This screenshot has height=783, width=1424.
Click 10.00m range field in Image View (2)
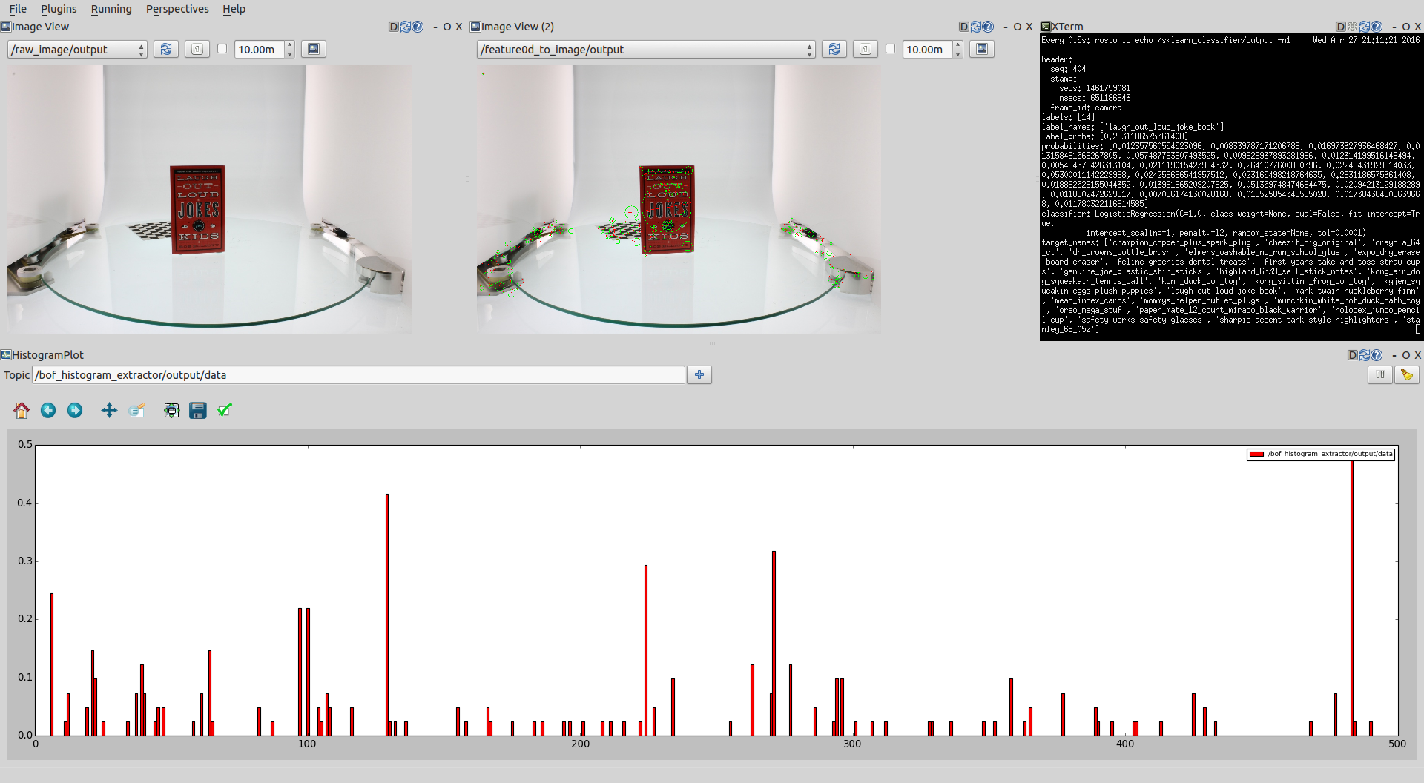[928, 49]
